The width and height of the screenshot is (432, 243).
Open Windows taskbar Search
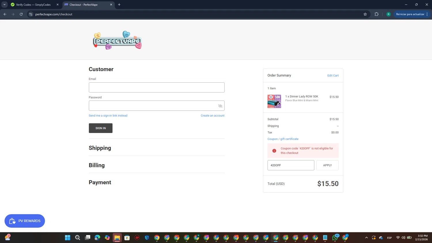coord(77,238)
